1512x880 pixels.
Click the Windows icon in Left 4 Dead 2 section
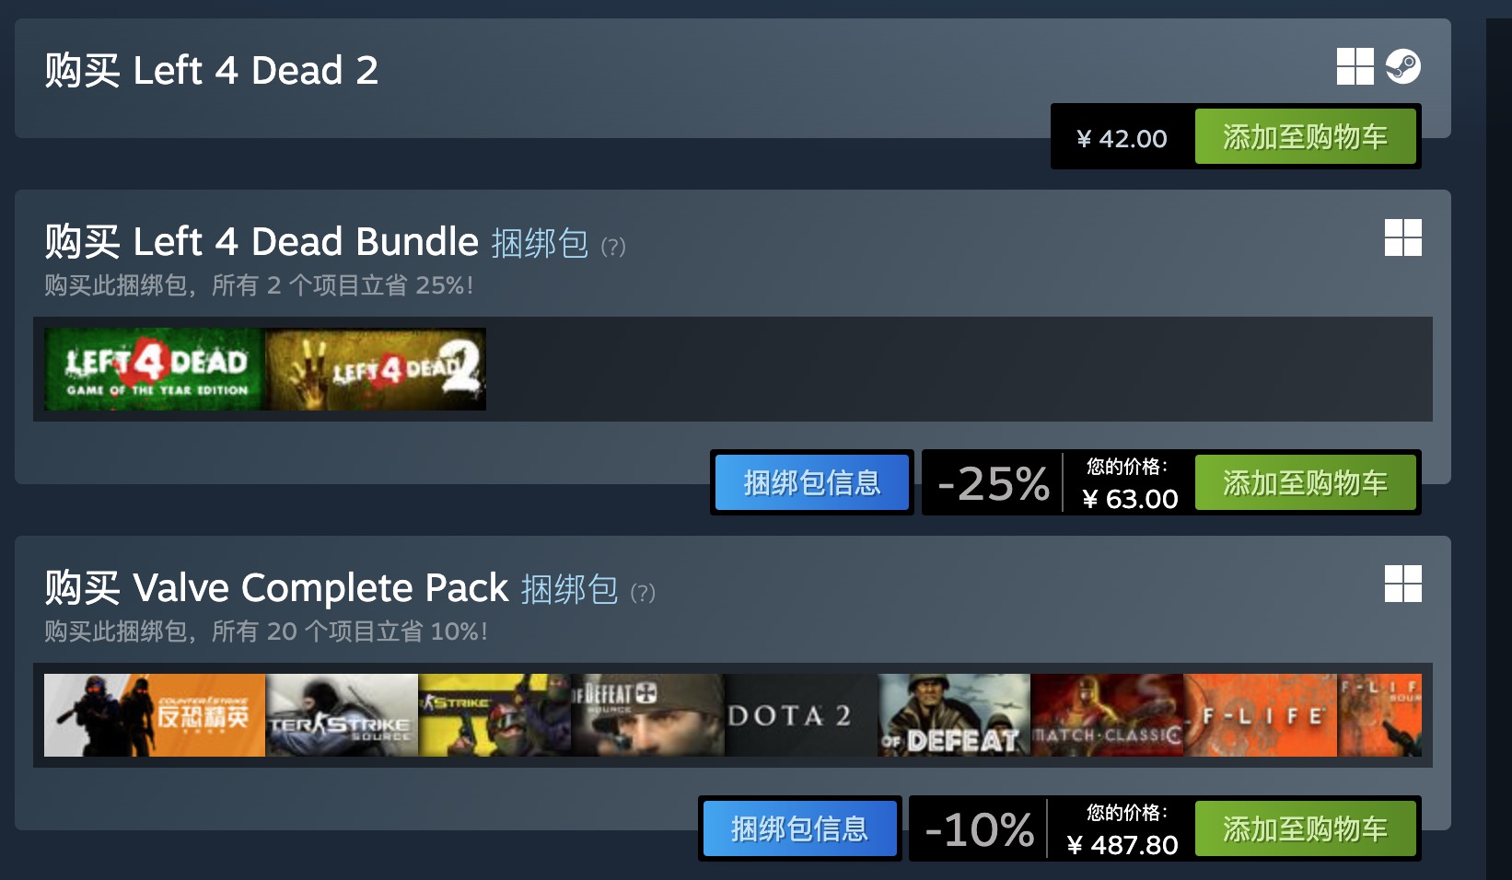coord(1355,66)
